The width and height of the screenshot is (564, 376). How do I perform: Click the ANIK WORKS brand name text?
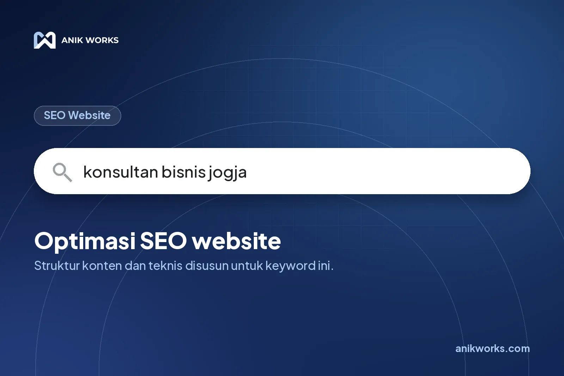[x=90, y=40]
